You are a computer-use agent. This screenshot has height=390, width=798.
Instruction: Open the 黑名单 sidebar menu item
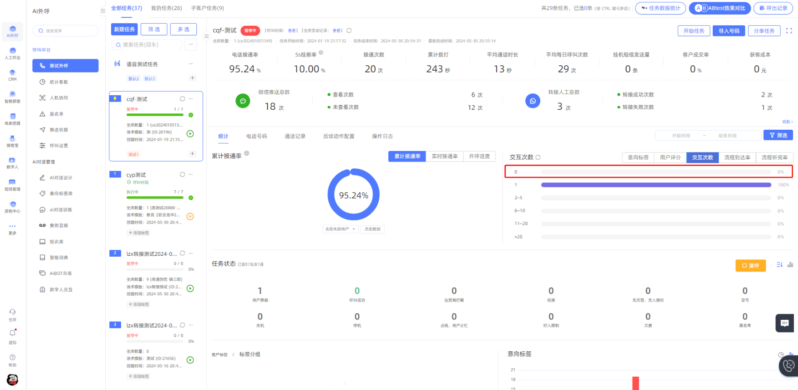(56, 114)
